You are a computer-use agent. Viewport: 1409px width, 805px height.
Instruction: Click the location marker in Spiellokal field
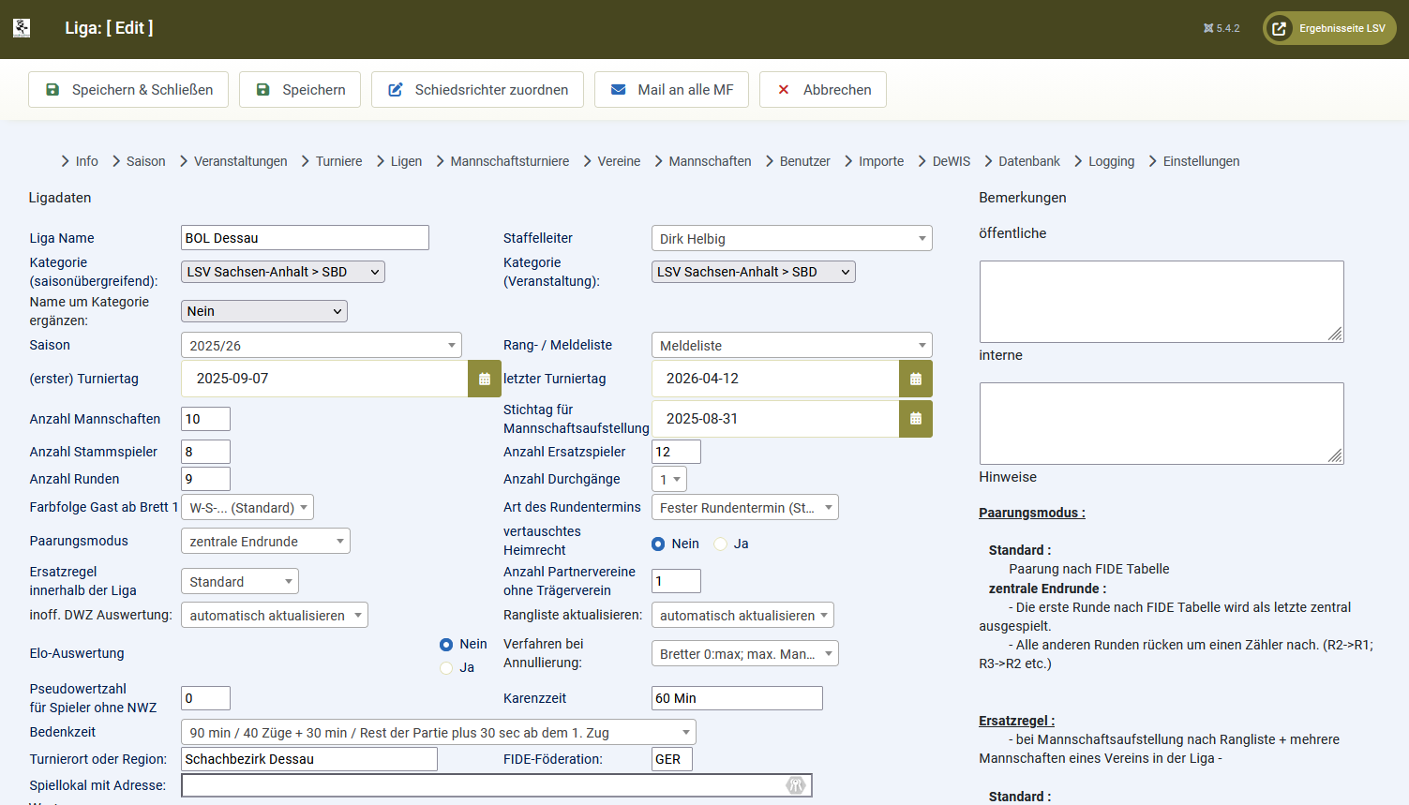pos(796,785)
